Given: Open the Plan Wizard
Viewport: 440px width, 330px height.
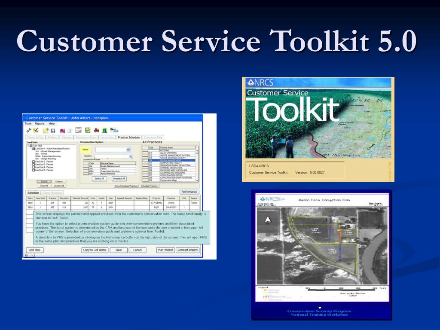Looking at the screenshot, I should pyautogui.click(x=165, y=250).
